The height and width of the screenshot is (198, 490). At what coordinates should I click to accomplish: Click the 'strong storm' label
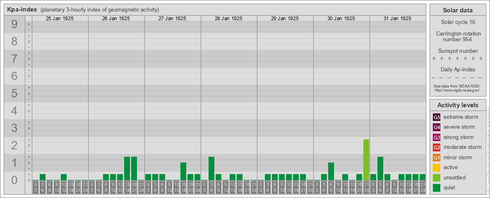(x=459, y=137)
